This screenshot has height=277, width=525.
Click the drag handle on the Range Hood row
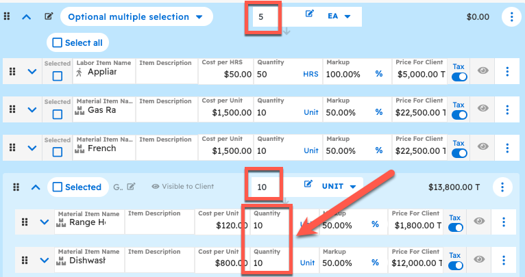click(25, 222)
